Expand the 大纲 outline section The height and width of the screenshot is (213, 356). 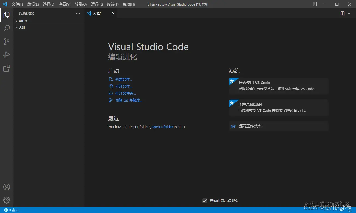pyautogui.click(x=49, y=27)
